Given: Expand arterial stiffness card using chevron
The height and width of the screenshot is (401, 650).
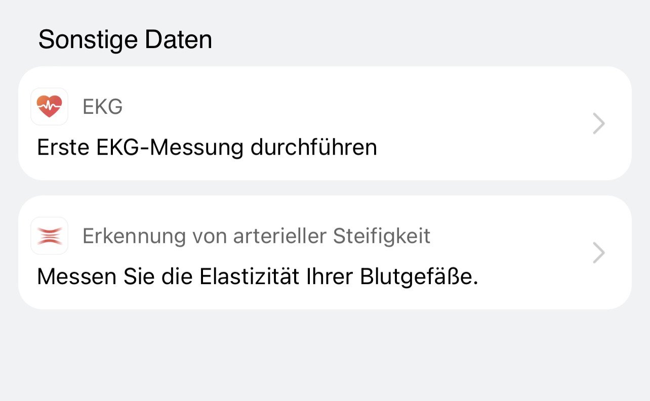Looking at the screenshot, I should (x=599, y=253).
